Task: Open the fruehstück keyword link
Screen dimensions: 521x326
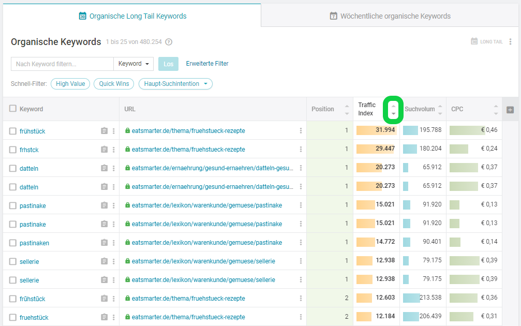Action: [34, 317]
